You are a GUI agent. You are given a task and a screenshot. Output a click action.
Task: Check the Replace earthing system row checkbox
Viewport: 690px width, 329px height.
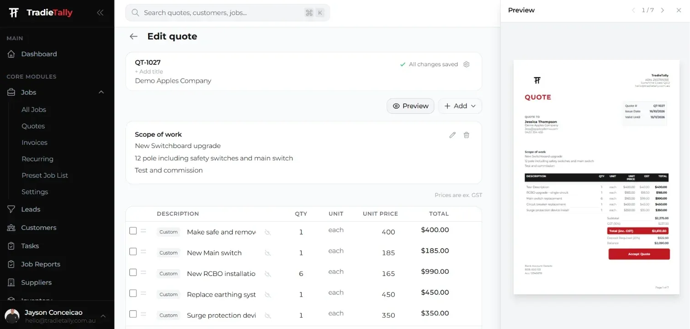133,293
